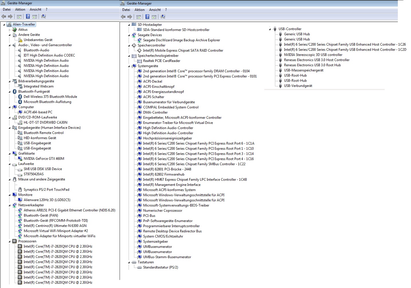Click mouse icon beside Synaptics PS/2 Port TouchPad
411x288 pixels.
[x=20, y=190]
